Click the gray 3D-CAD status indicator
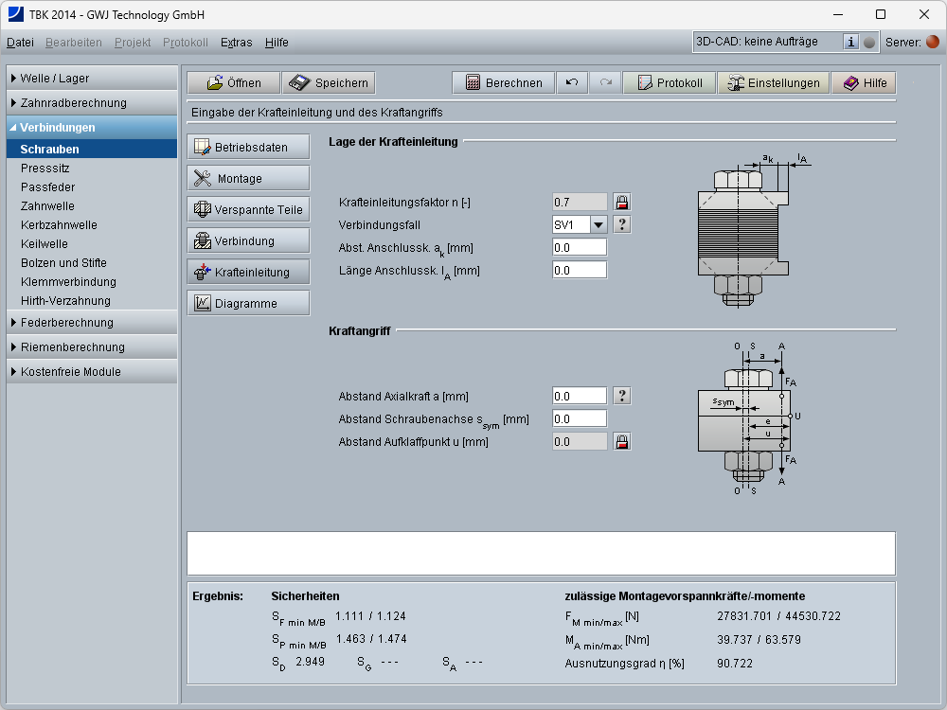 pyautogui.click(x=869, y=42)
